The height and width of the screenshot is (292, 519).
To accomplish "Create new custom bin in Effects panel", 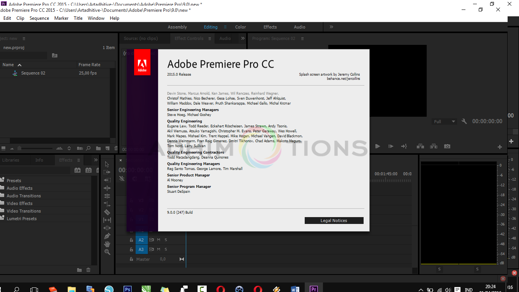I will (x=79, y=270).
